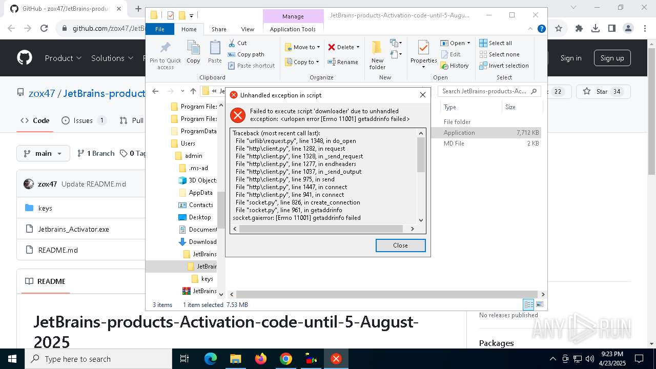656x369 pixels.
Task: Click the Size column header
Action: (521, 107)
